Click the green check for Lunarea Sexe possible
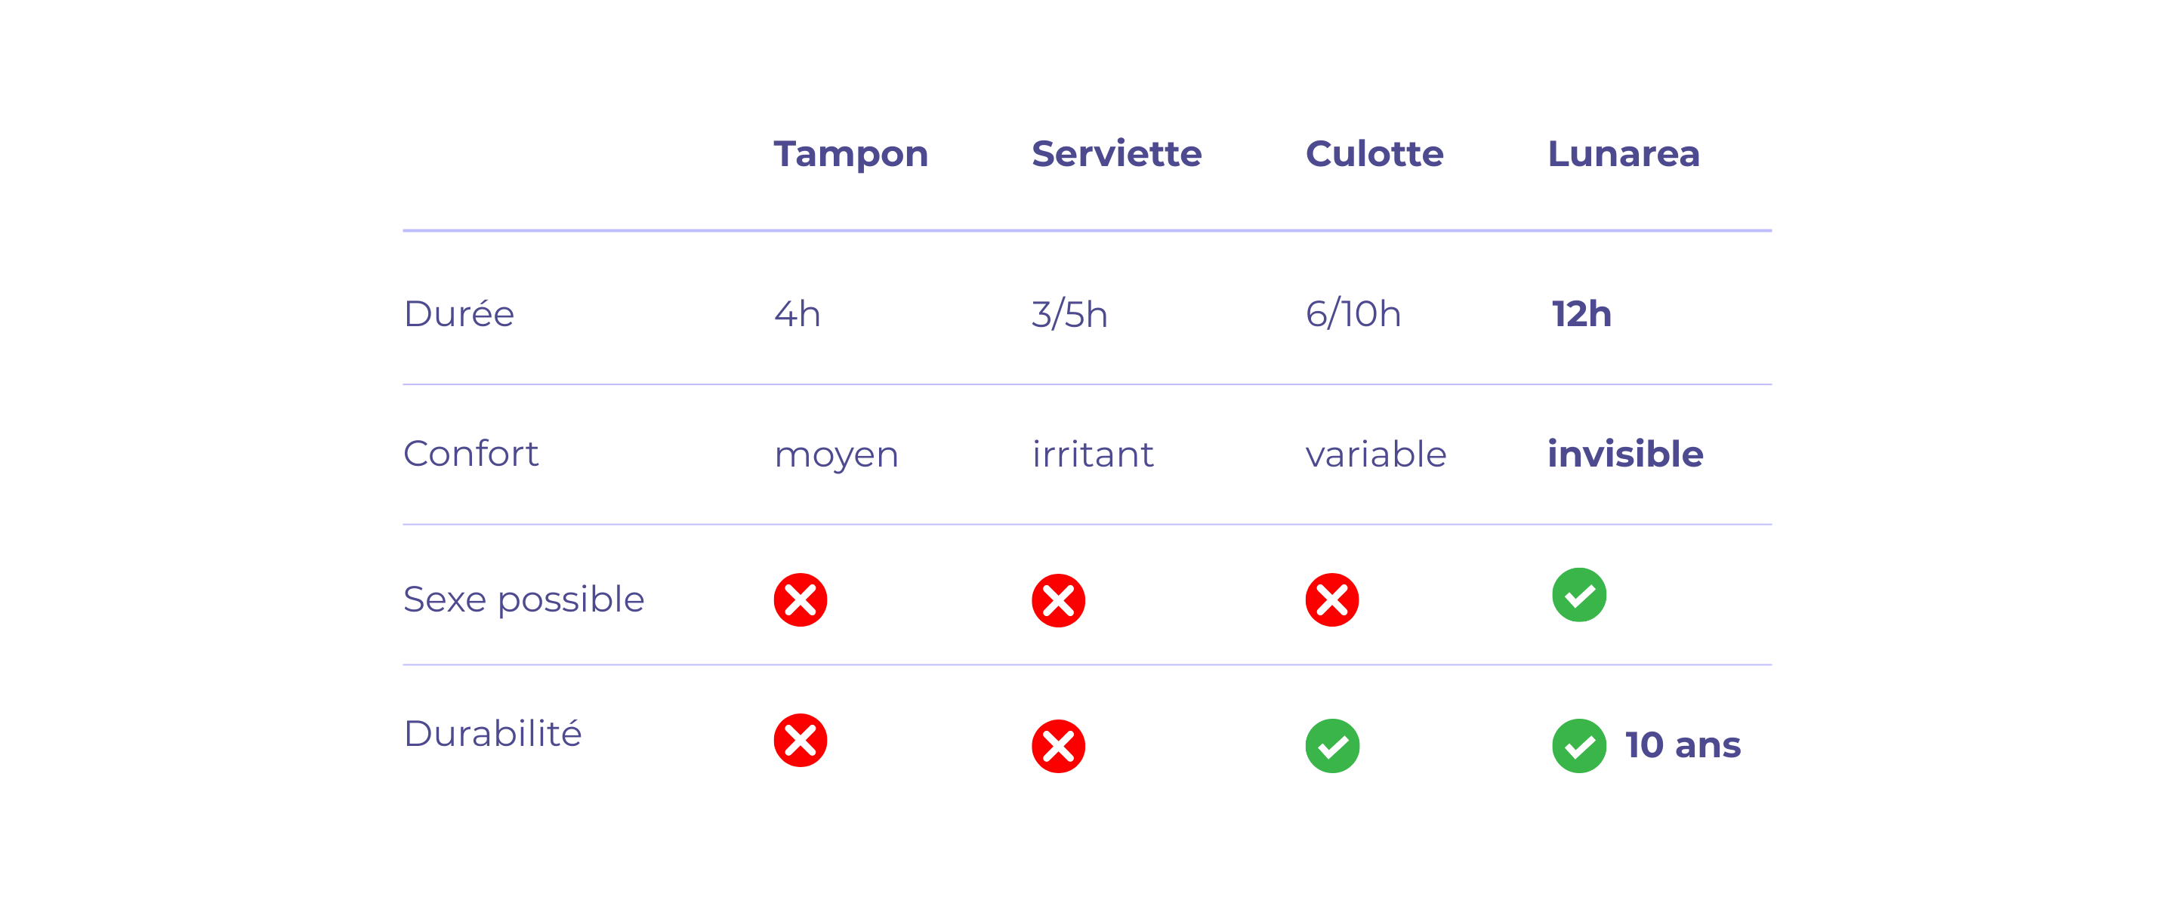Viewport: 2175px width, 906px height. pos(1579,594)
